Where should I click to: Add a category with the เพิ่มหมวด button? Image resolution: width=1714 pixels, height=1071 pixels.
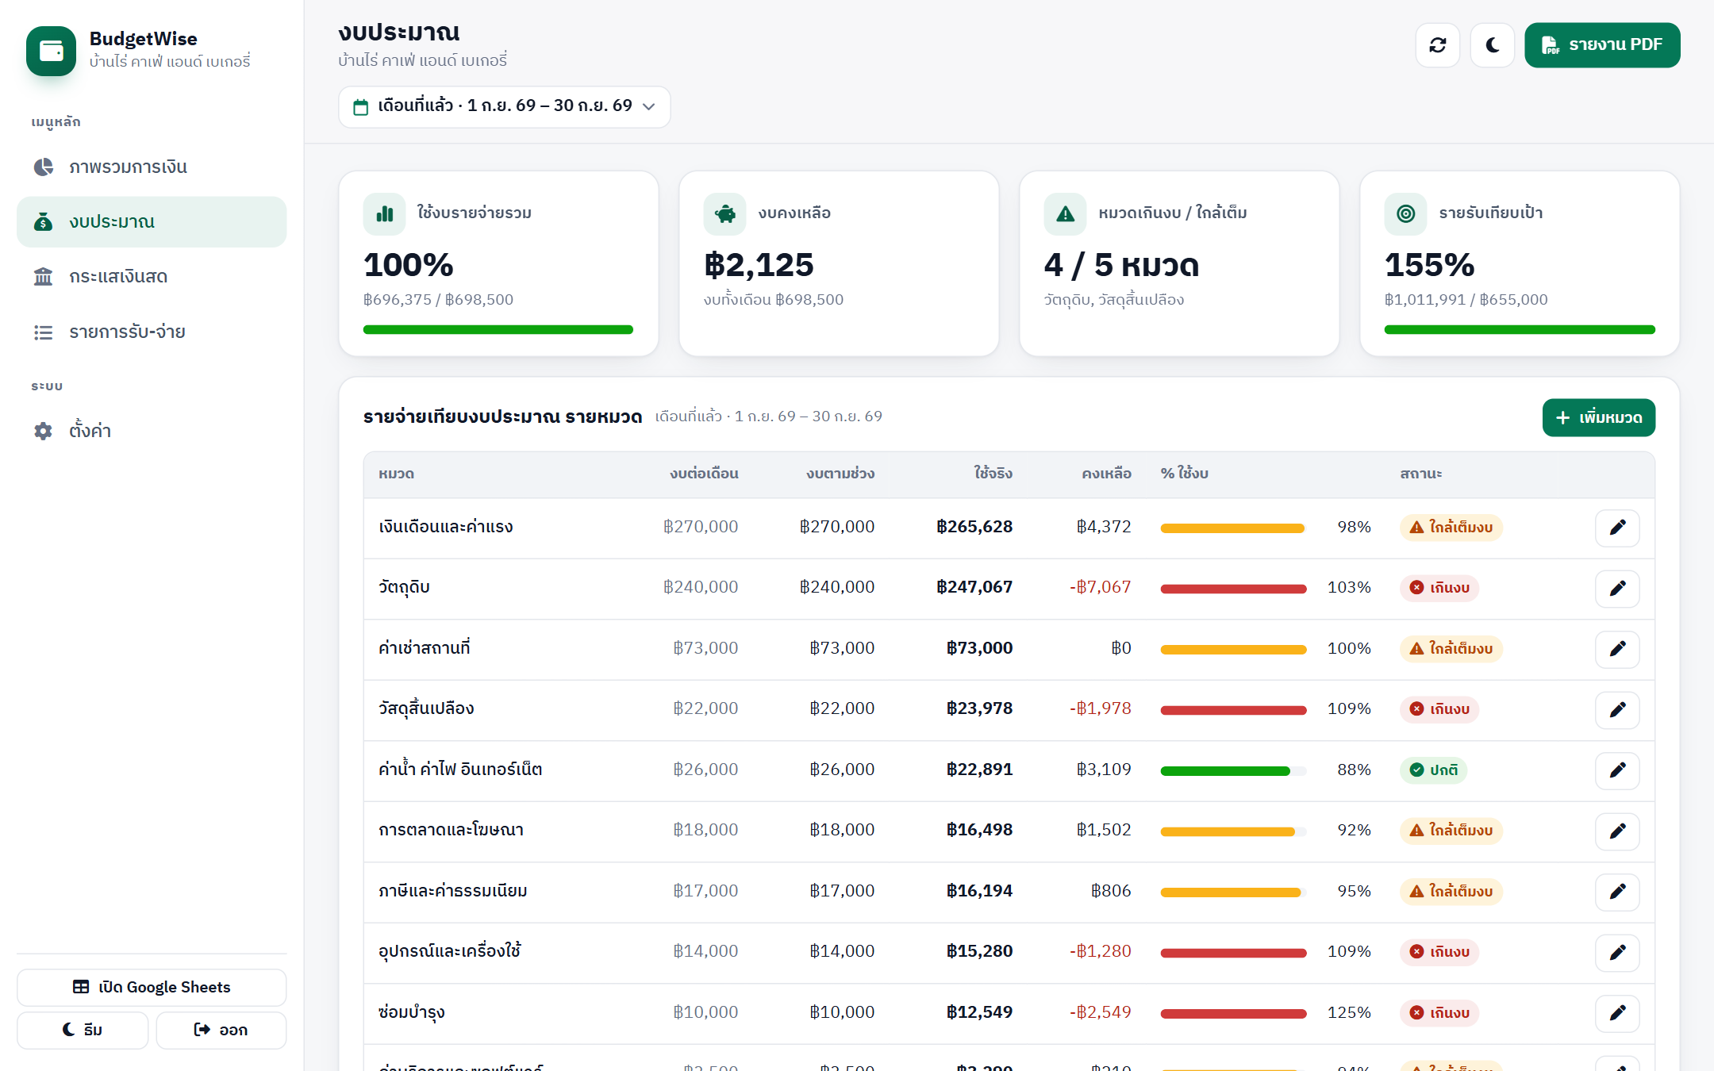(1598, 417)
